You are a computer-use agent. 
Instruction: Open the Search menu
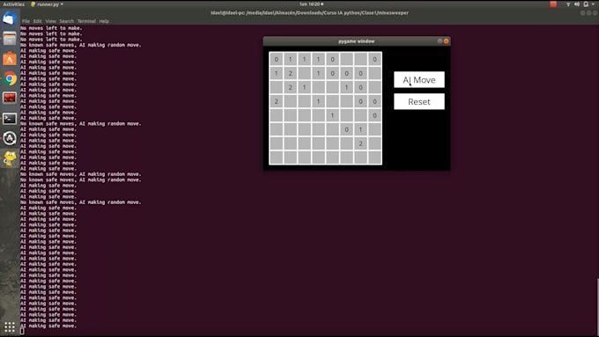click(66, 21)
